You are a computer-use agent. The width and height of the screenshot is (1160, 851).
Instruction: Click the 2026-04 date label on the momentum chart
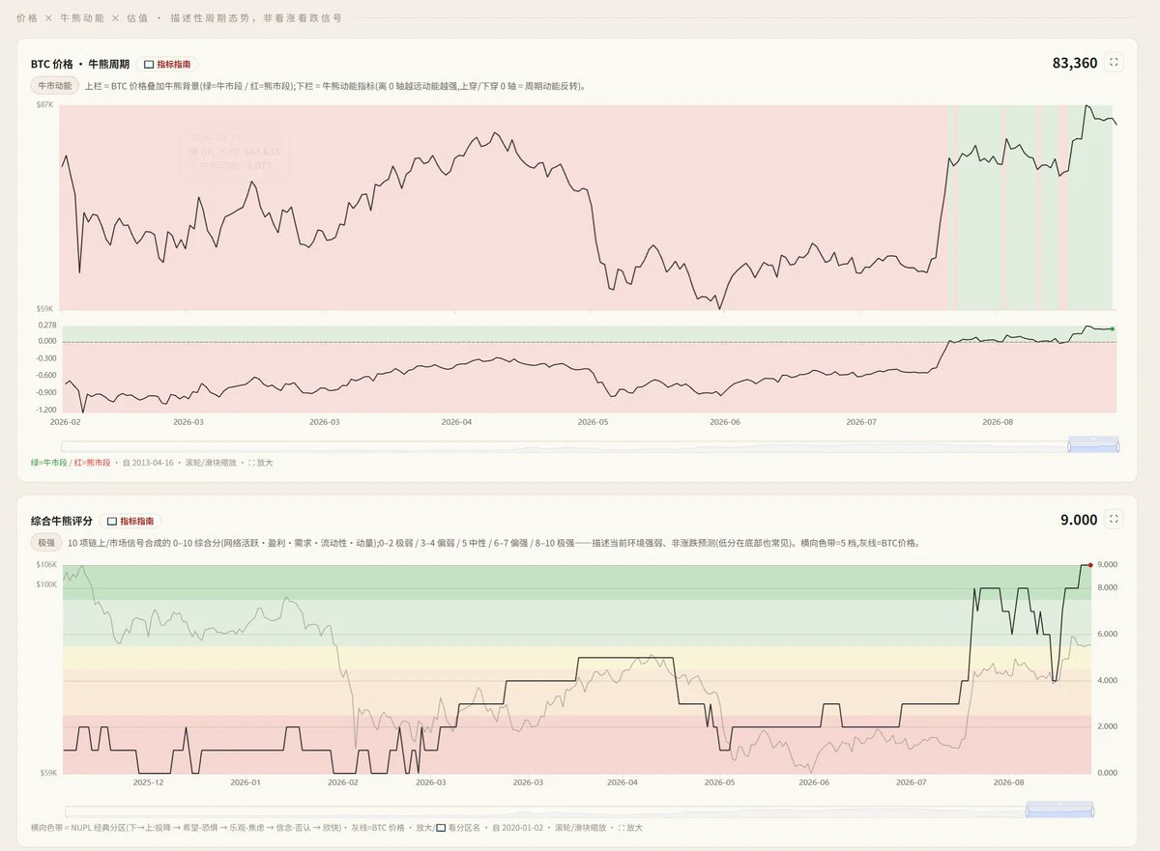456,422
